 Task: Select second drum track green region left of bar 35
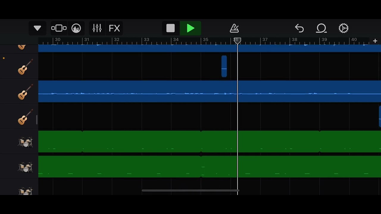pyautogui.click(x=120, y=167)
